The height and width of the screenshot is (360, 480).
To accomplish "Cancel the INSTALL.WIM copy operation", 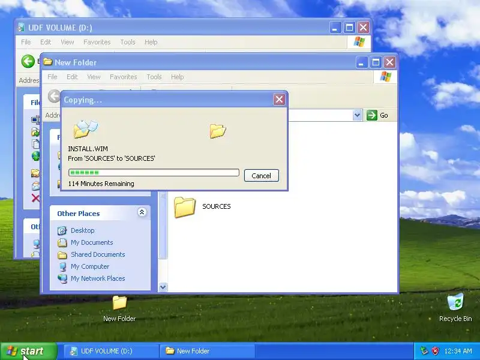I will 262,175.
